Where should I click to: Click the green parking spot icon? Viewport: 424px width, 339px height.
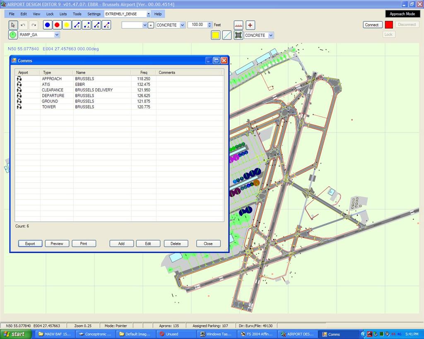point(13,35)
